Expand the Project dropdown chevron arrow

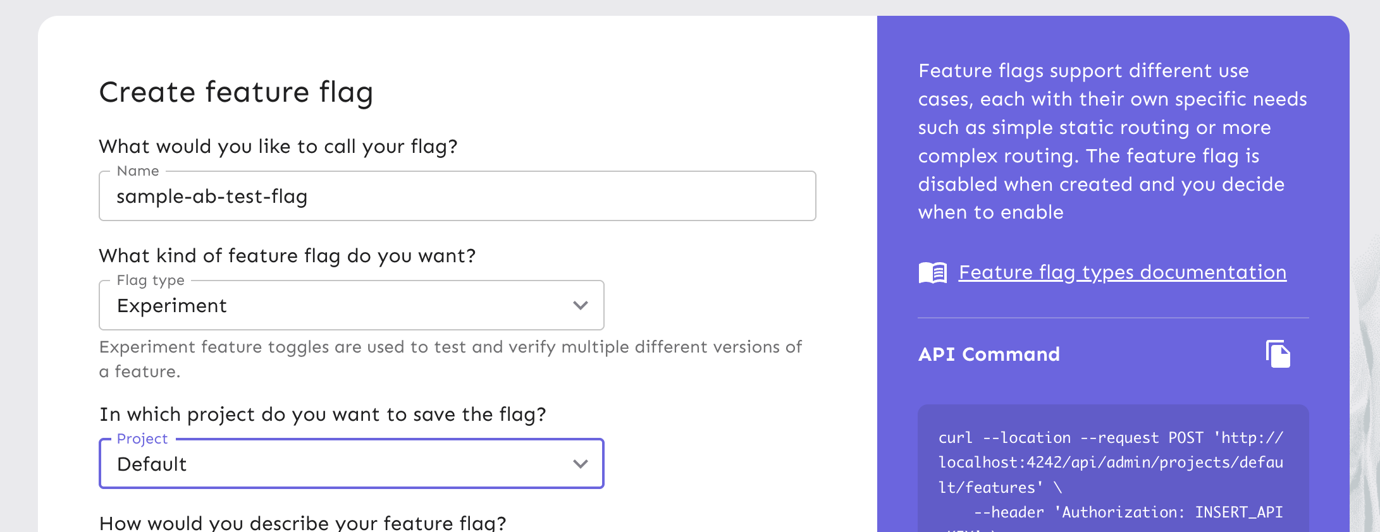[x=580, y=464]
